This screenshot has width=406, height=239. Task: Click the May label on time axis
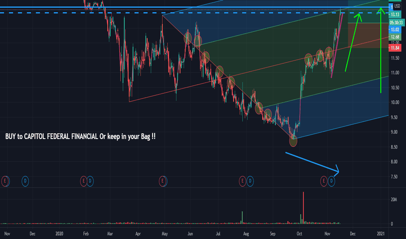coord(165,234)
